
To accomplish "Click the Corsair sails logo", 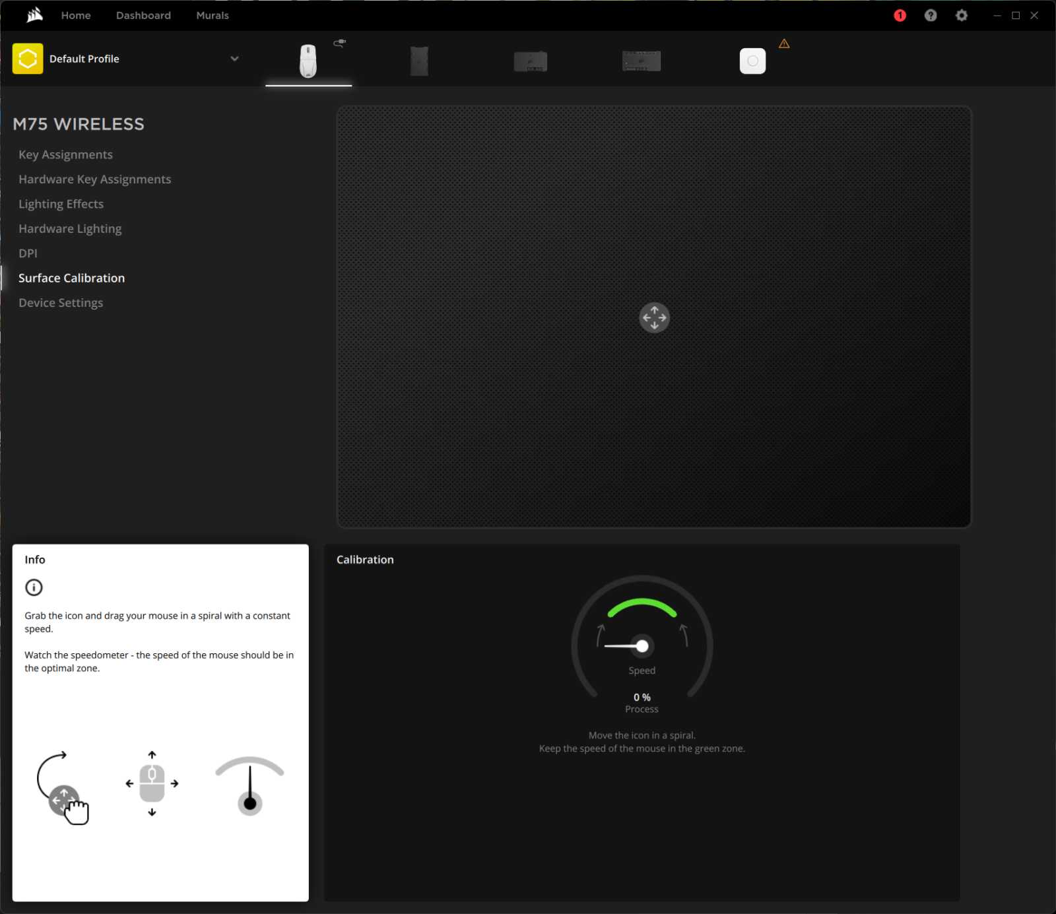I will (x=34, y=15).
